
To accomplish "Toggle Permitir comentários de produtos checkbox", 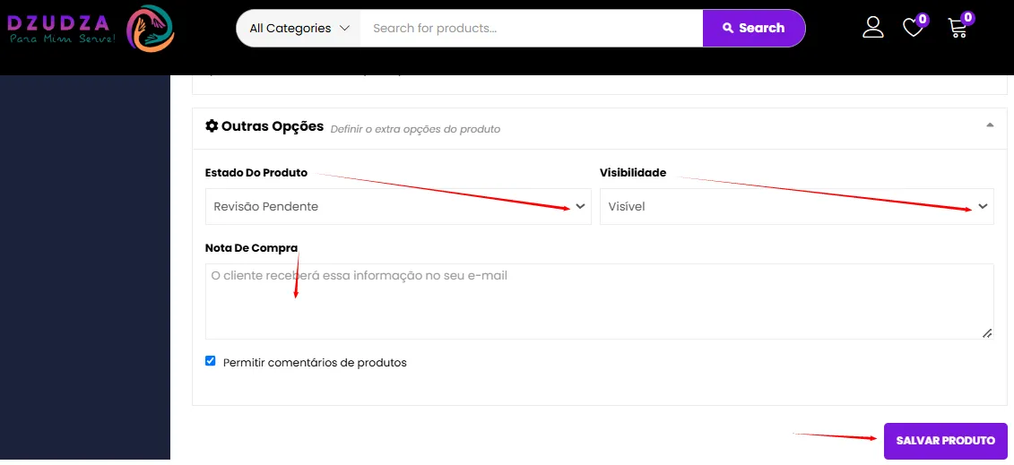I will pos(210,361).
